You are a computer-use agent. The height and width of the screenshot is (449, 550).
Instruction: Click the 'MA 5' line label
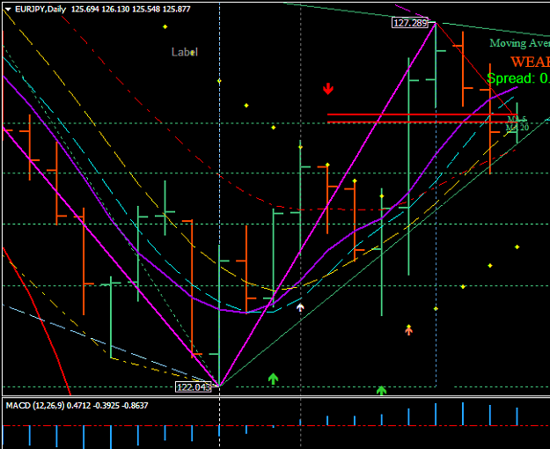pyautogui.click(x=517, y=120)
